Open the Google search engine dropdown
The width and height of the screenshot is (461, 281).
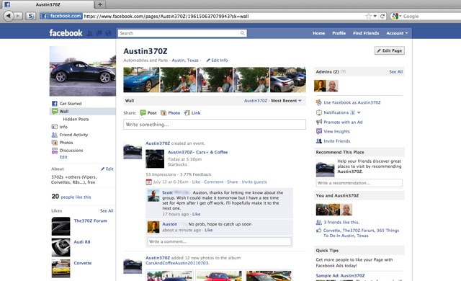[396, 16]
